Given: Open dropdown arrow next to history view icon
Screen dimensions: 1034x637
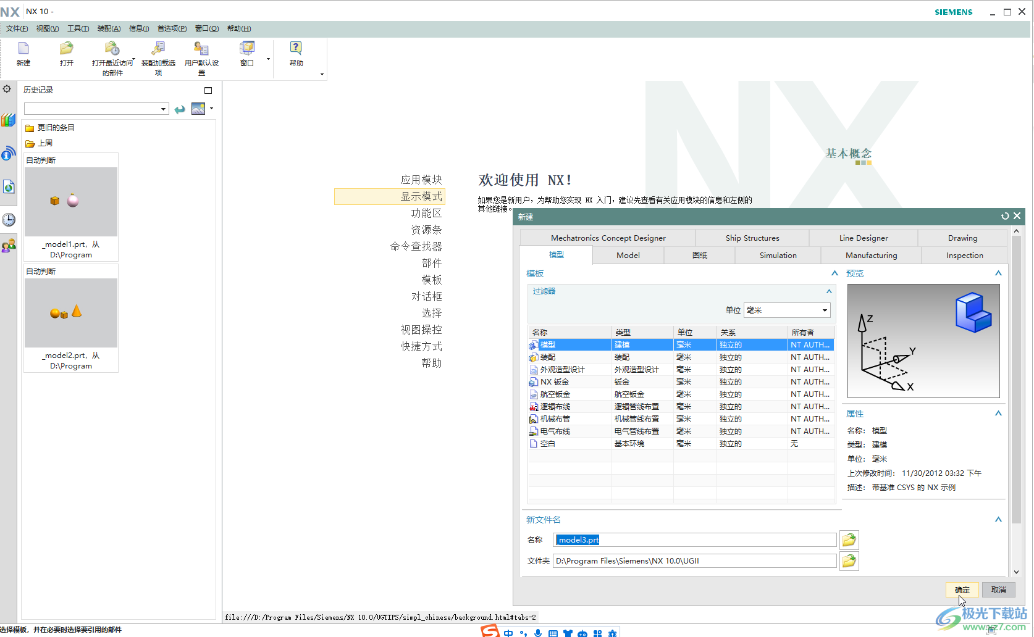Looking at the screenshot, I should [211, 109].
